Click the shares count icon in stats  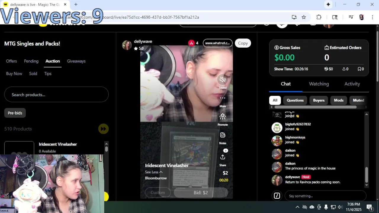click(344, 69)
